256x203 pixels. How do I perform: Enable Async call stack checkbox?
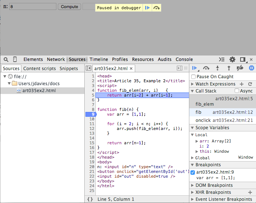pos(237,91)
